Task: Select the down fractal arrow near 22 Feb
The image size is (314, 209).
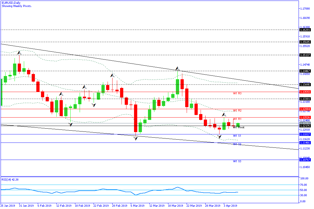Action: [94, 105]
